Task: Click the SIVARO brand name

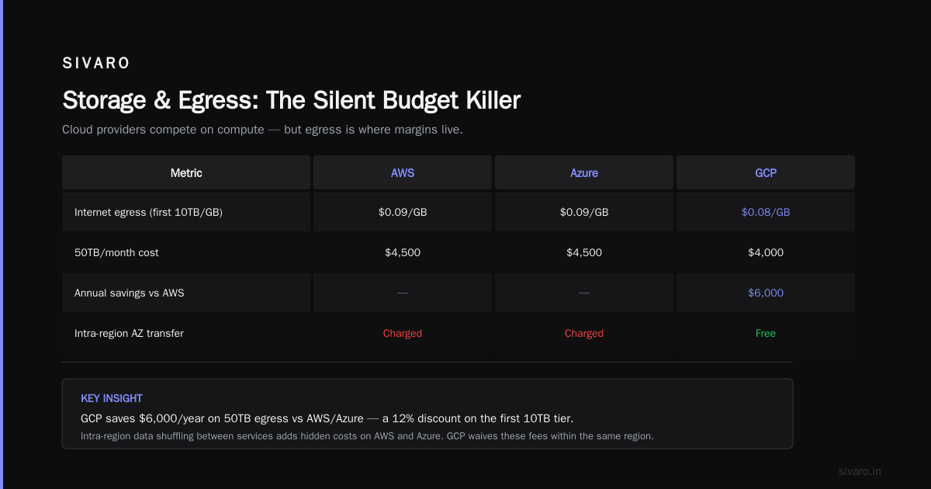Action: click(x=96, y=64)
